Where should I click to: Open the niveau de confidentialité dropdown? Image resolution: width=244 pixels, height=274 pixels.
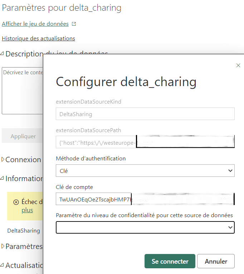(x=145, y=227)
